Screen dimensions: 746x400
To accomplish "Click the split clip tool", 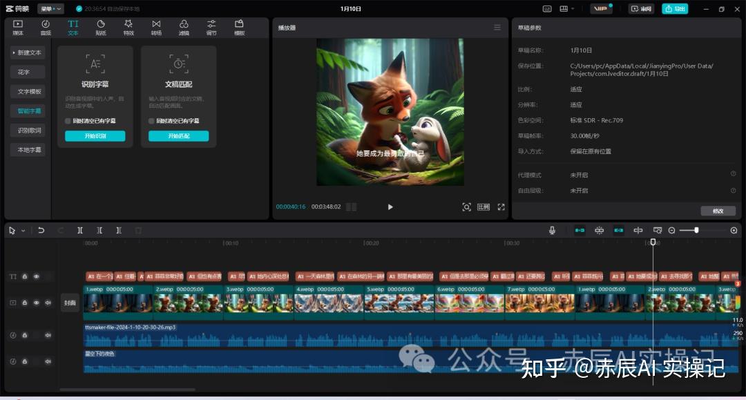I will tap(80, 230).
